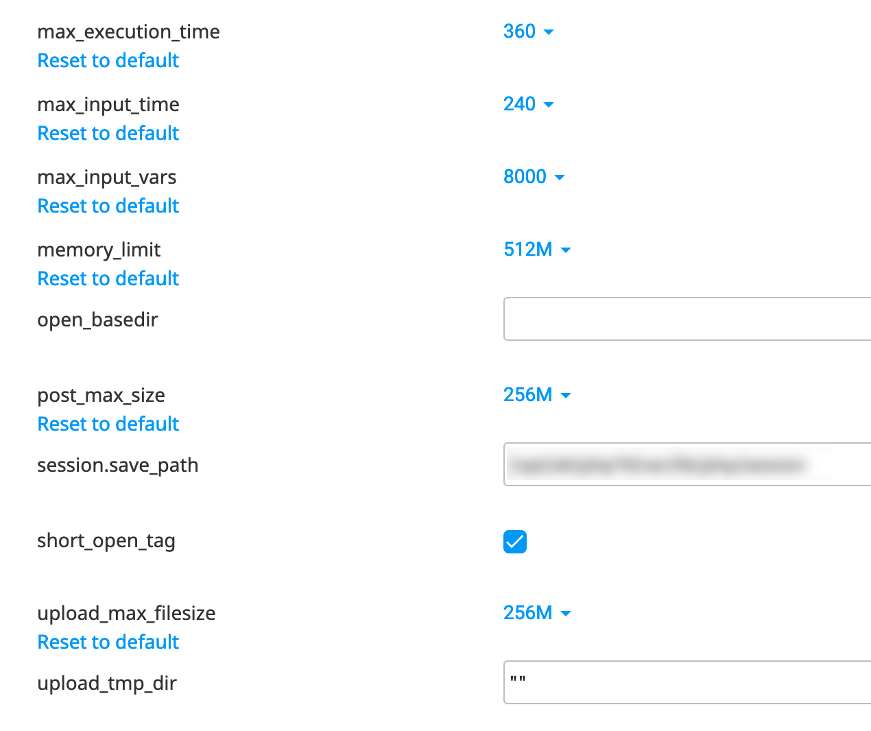Click into the session.save_path input field
The width and height of the screenshot is (871, 731).
[687, 464]
